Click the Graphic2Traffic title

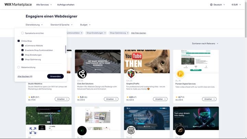[x=133, y=84]
